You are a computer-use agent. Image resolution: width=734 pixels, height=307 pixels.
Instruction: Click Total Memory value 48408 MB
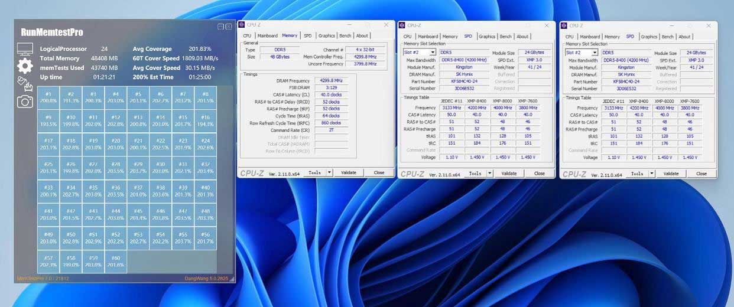pos(106,58)
